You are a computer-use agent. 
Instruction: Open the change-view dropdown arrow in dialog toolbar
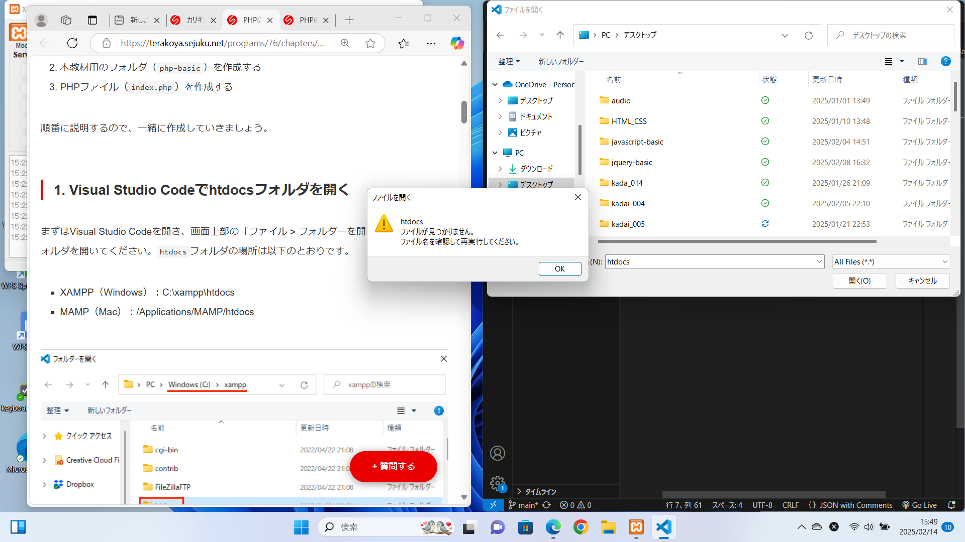901,61
